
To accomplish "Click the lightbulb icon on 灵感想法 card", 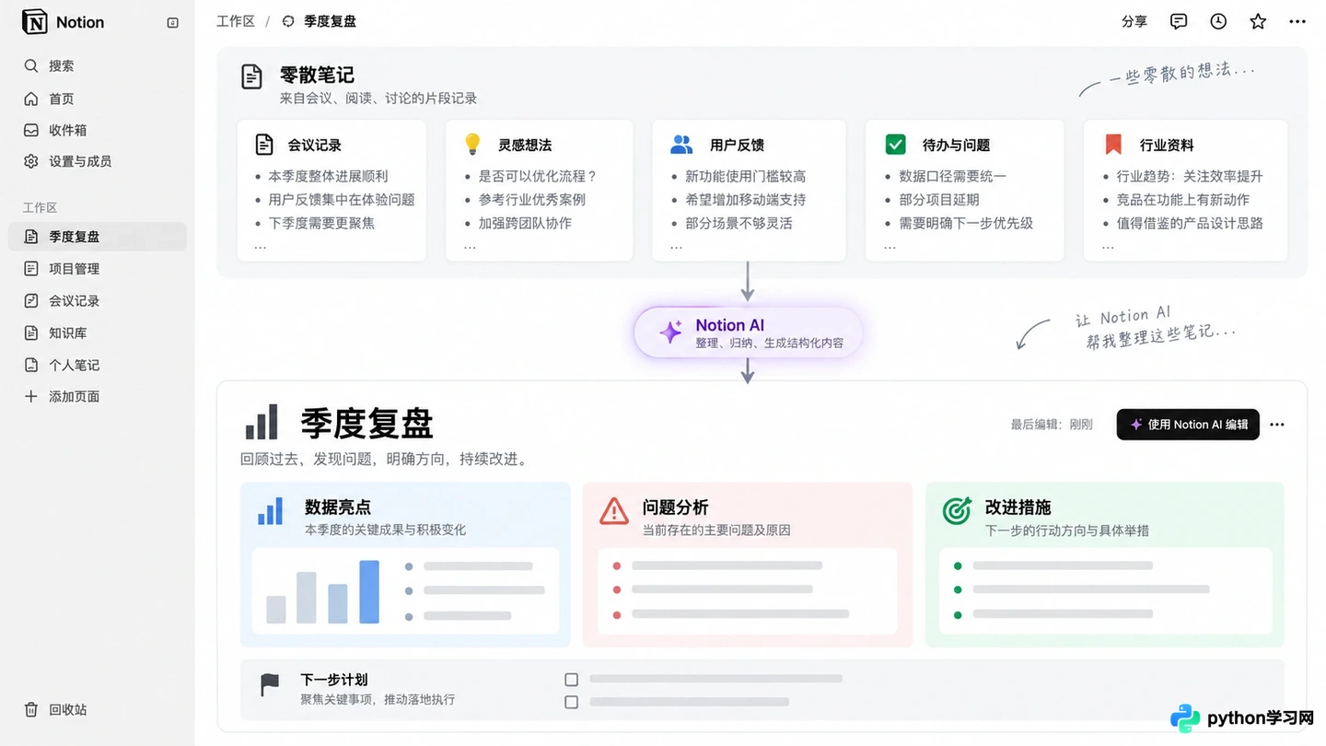I will point(472,144).
